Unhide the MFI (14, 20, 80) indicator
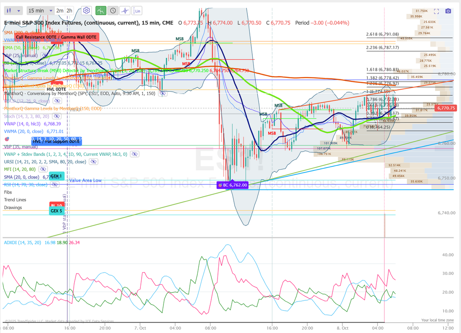This screenshot has height=333, width=461. 43,169
